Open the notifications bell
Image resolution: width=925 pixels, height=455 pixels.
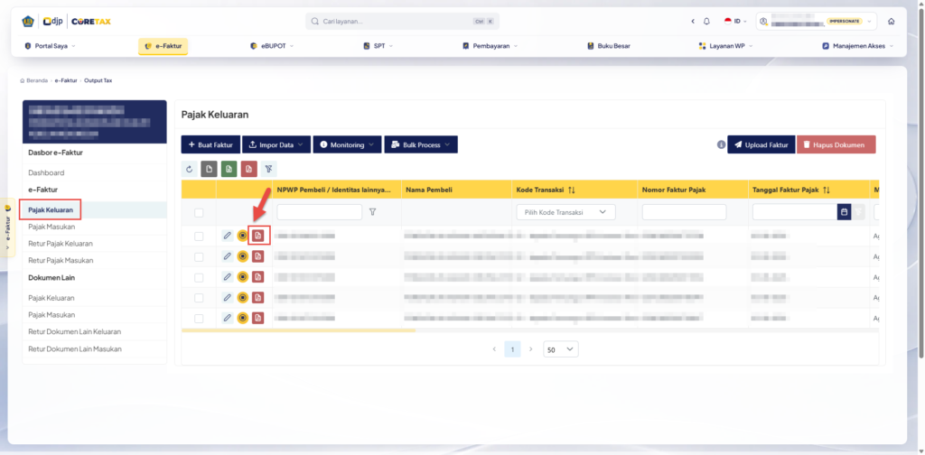pyautogui.click(x=706, y=22)
